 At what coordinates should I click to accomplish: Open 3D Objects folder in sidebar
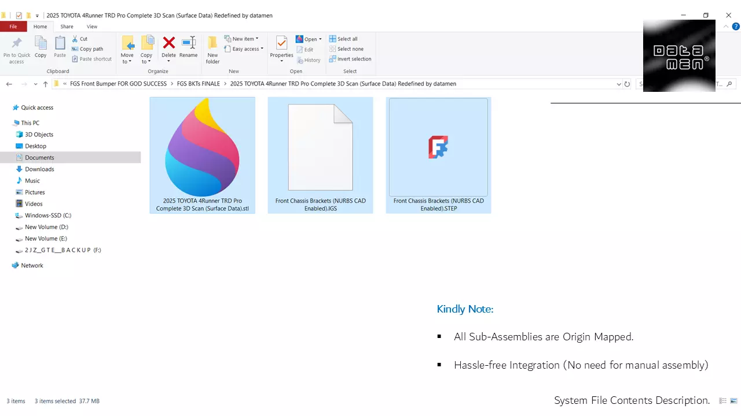tap(39, 134)
